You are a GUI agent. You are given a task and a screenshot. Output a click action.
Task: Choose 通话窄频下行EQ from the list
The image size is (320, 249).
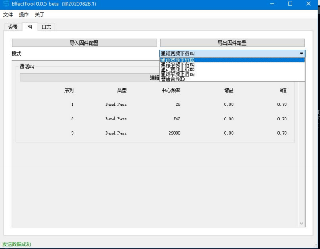(232, 65)
